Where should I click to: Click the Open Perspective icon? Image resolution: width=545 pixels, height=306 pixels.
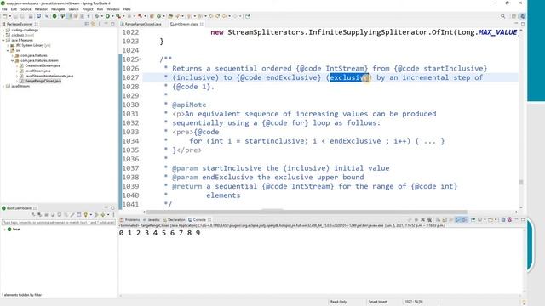[514, 16]
